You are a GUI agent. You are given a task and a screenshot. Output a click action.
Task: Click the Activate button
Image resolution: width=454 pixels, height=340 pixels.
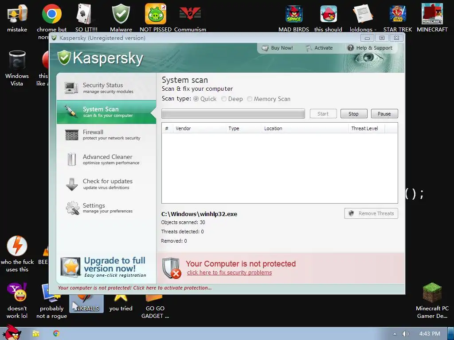pyautogui.click(x=319, y=48)
